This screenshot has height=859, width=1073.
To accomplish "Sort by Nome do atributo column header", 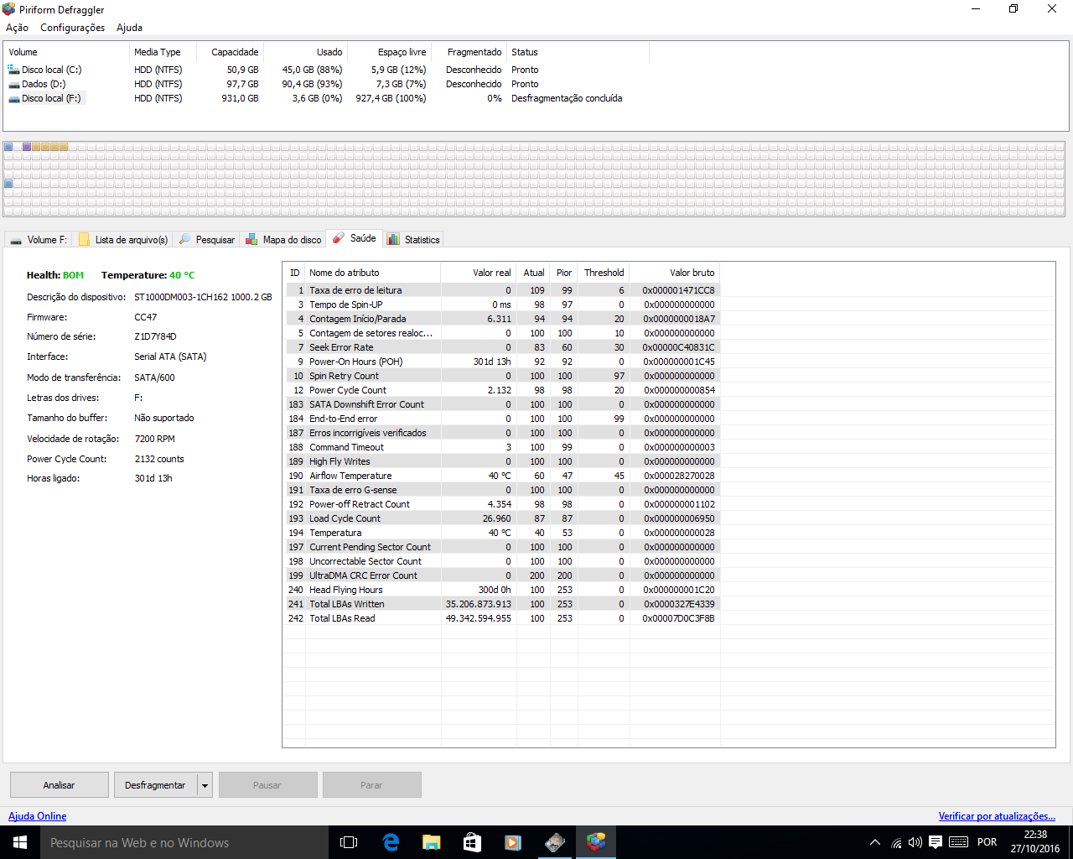I will coord(373,273).
